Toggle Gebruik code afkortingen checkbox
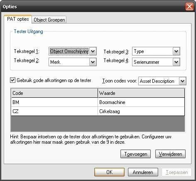 click(12, 80)
